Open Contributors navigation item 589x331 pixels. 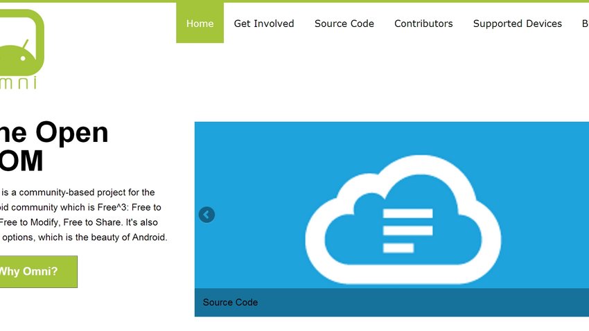[x=423, y=24]
